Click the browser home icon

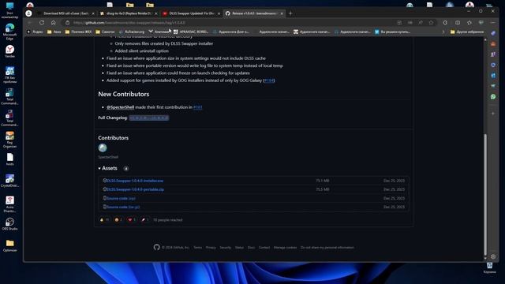click(x=53, y=23)
